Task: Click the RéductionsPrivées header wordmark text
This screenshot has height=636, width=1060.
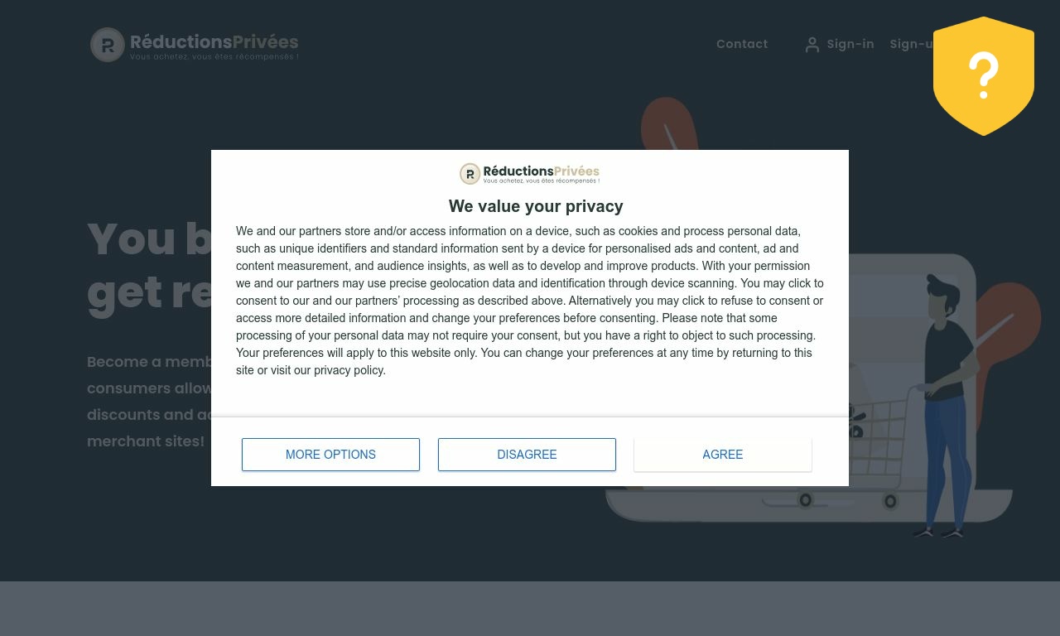Action: pyautogui.click(x=214, y=41)
